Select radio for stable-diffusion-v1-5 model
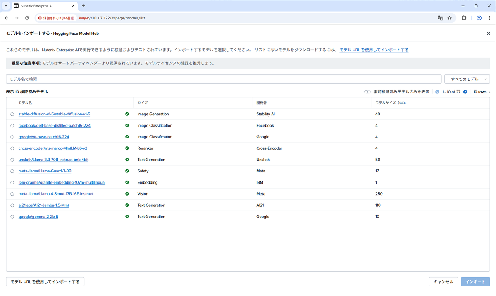Viewport: 496px width, 296px height. point(12,114)
